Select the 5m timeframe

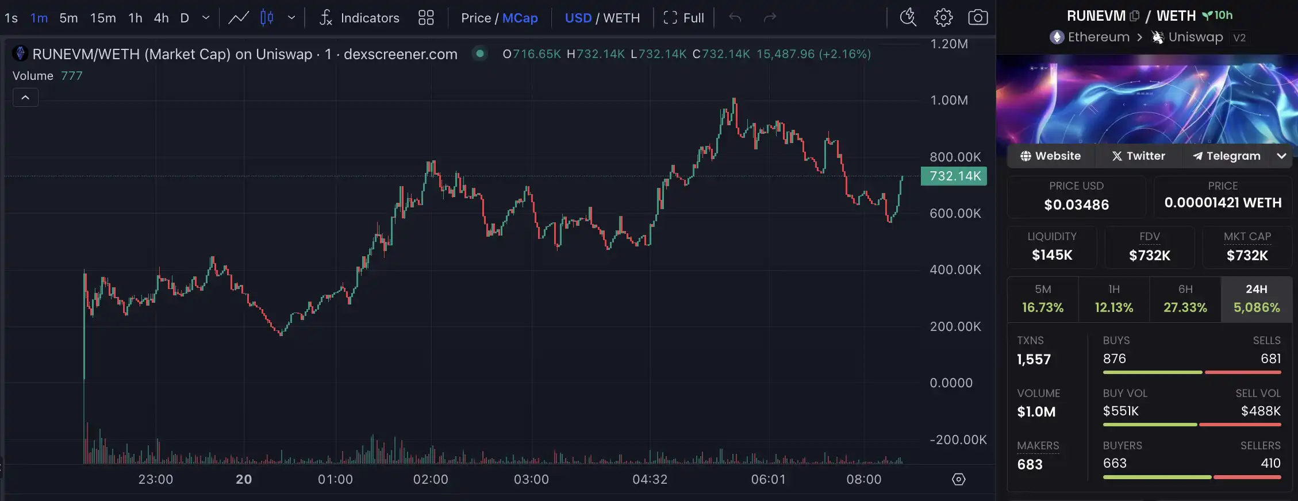point(68,18)
